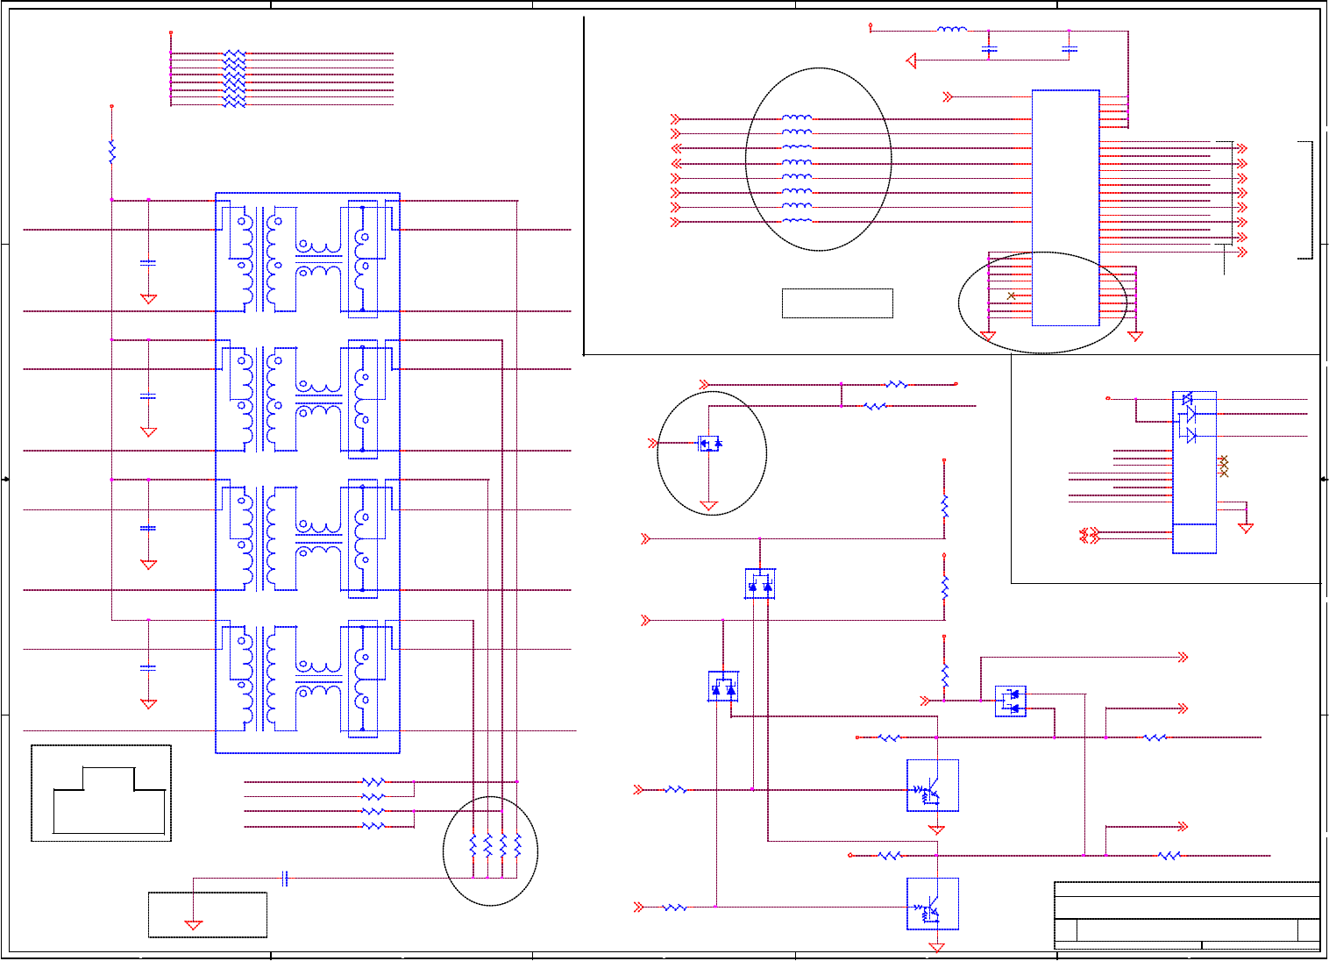Select the large tall IC rectangle with many pins

click(1065, 208)
